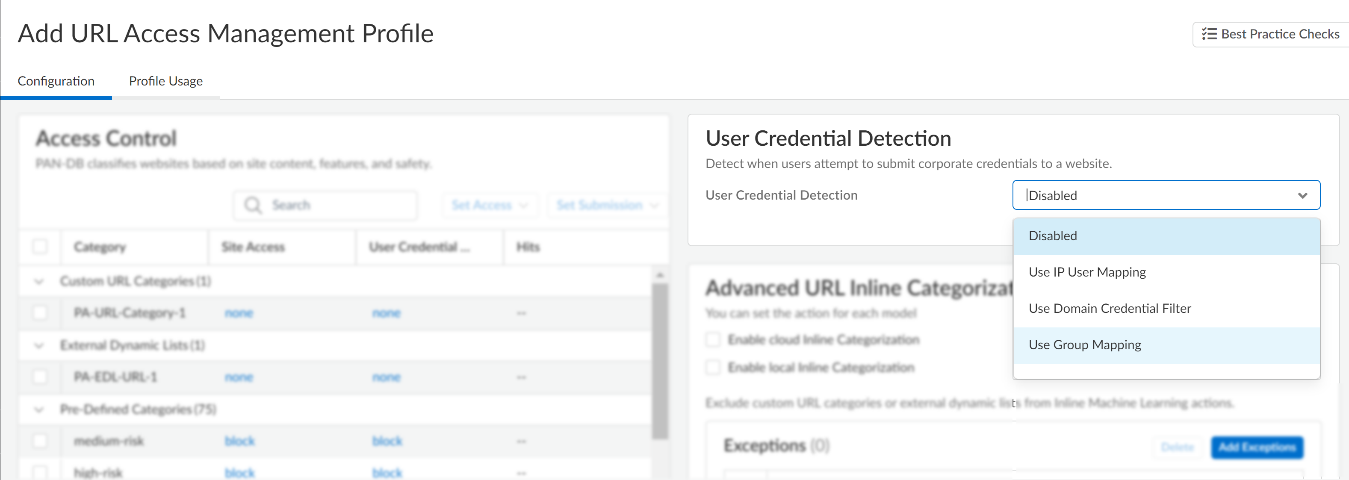Screen dimensions: 1349x480
Task: Click the dropdown arrow in User Credential Detection
Action: point(1302,195)
